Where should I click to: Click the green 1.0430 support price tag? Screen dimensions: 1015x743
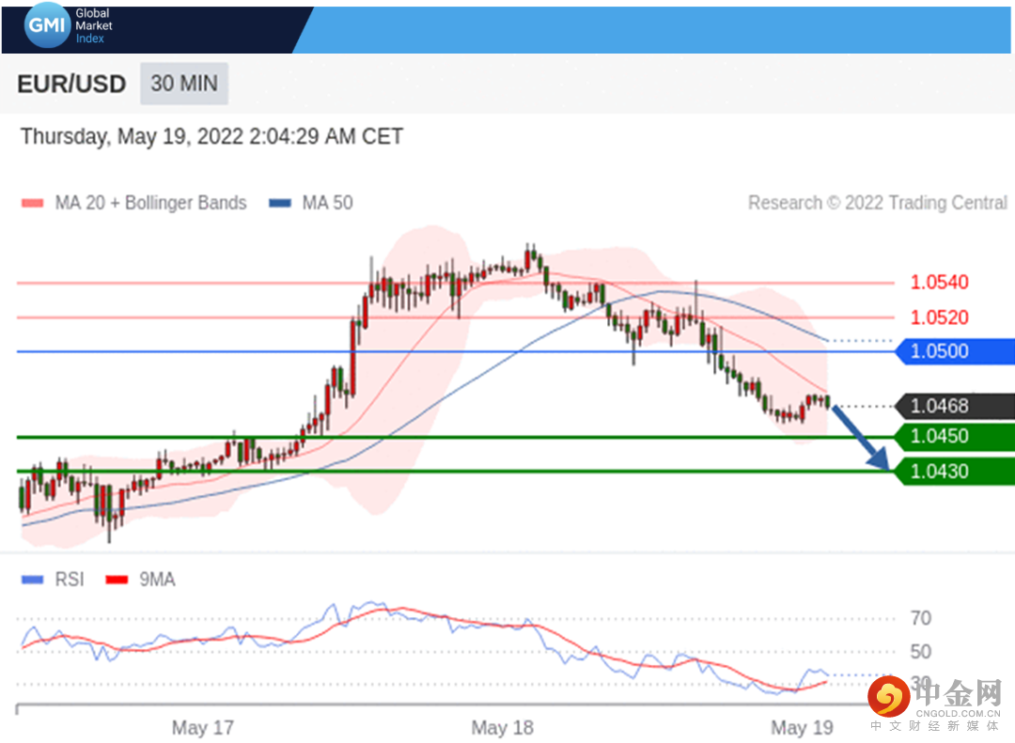[954, 472]
